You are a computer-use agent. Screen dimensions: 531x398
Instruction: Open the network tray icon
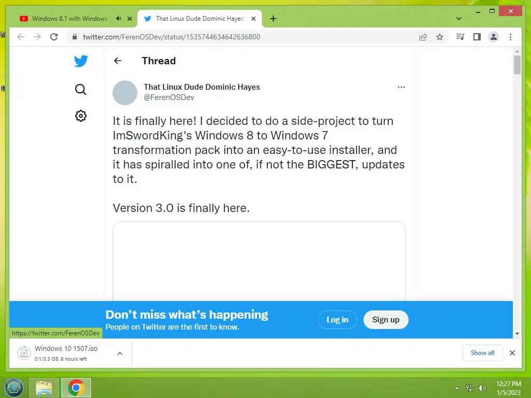470,388
